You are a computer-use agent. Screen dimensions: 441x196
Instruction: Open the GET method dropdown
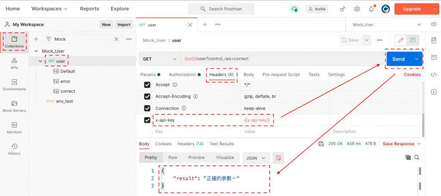[x=159, y=59]
